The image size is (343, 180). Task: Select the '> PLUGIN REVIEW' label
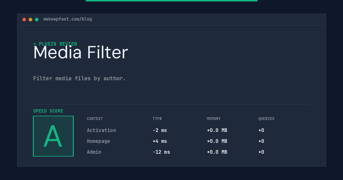55,44
